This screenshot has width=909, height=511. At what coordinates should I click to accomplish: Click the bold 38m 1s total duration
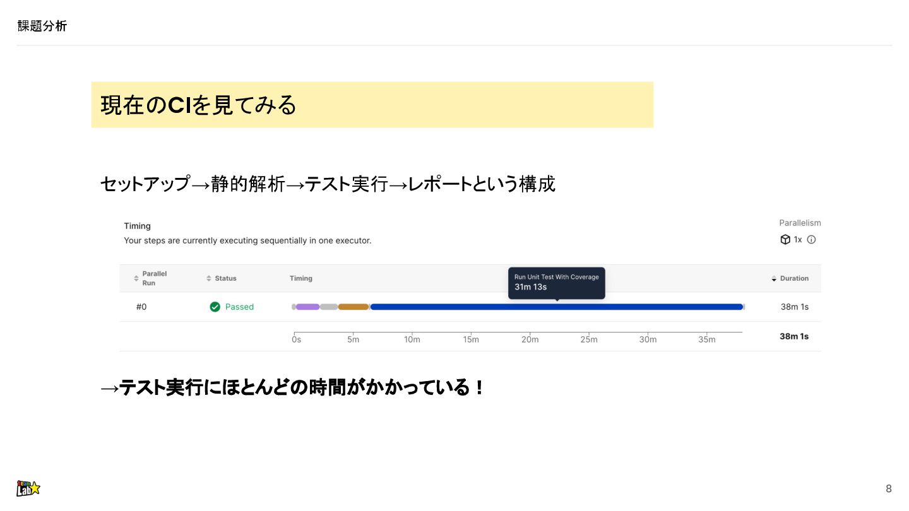[794, 336]
